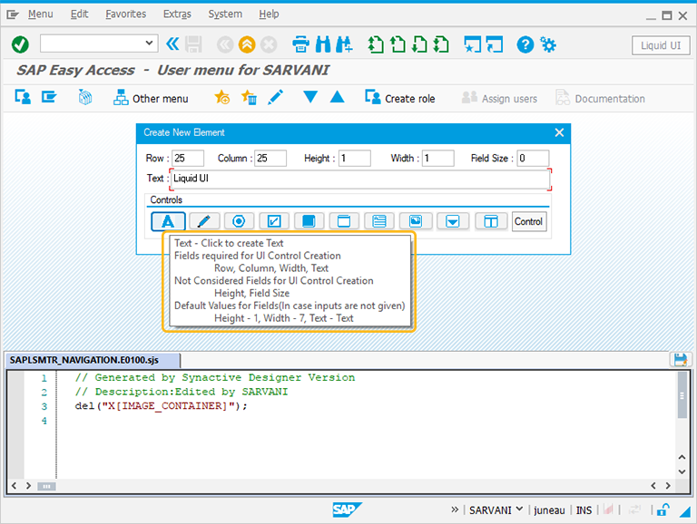Click the Text field containing Liquid UI

360,179
